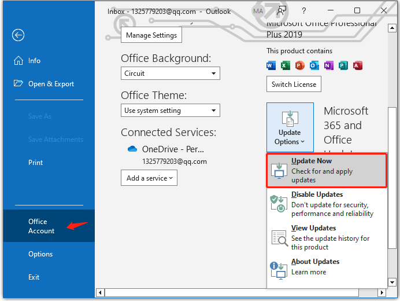Open Outlook Options
The height and width of the screenshot is (301, 400).
click(49, 254)
